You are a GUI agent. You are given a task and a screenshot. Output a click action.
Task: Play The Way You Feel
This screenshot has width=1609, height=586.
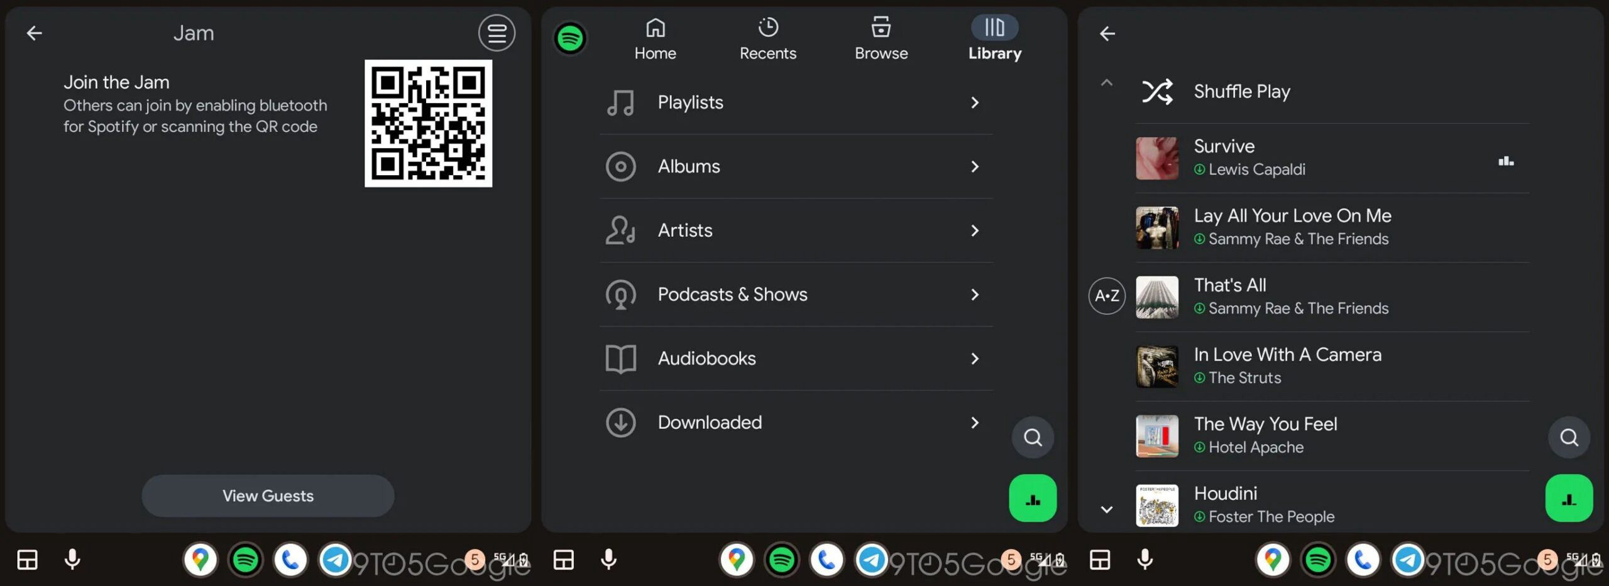(x=1332, y=436)
